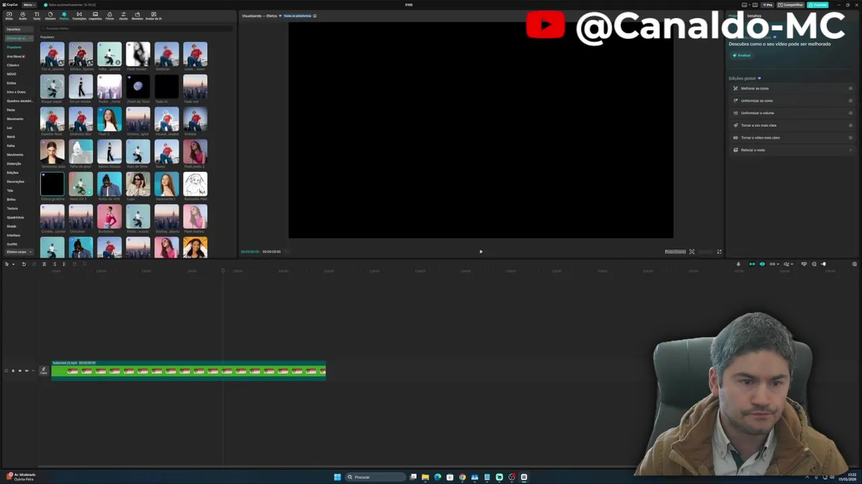Open the Transições panel
This screenshot has width=862, height=484.
79,15
